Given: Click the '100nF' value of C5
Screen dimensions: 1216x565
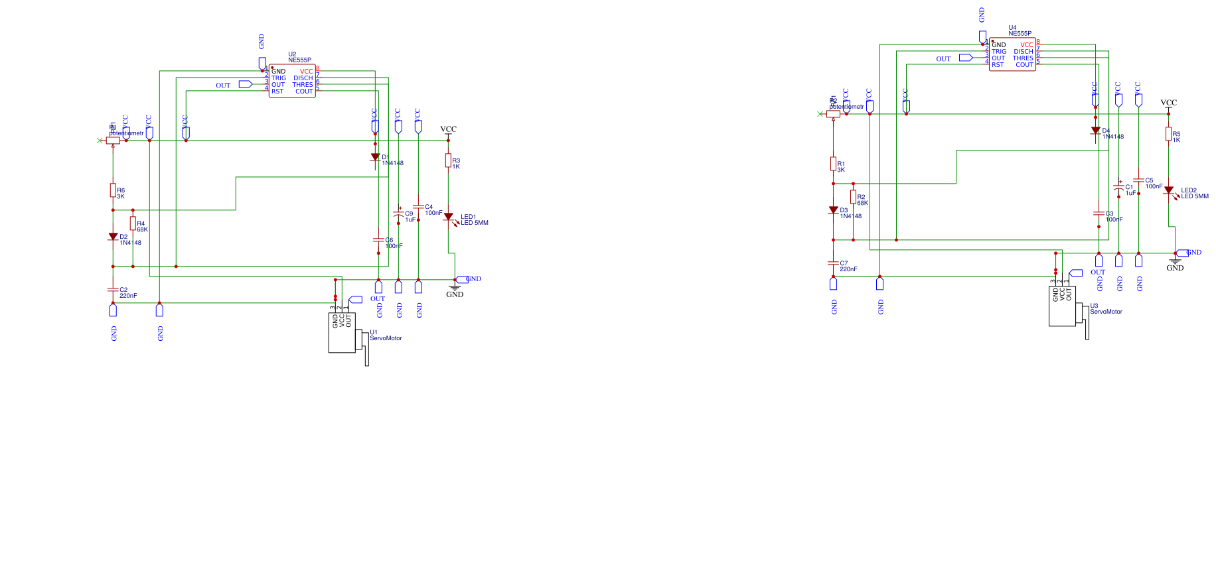Looking at the screenshot, I should pyautogui.click(x=1154, y=186).
